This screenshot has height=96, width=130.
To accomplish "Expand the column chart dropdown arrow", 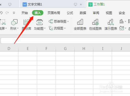I will [125, 21].
